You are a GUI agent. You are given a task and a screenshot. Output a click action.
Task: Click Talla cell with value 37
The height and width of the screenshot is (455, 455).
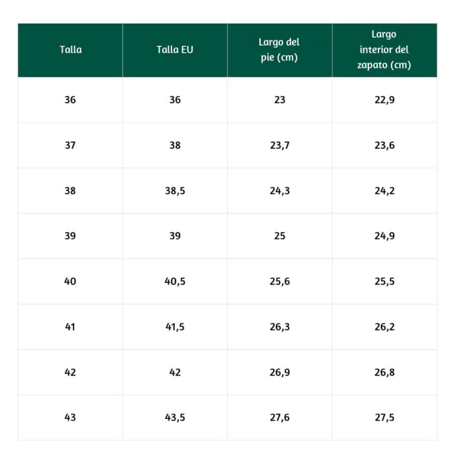(71, 145)
